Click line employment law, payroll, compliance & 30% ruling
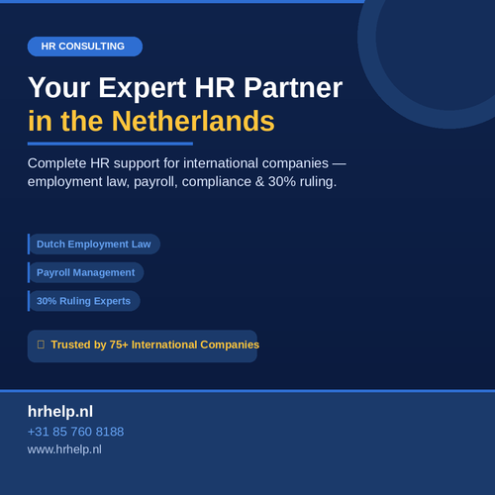The height and width of the screenshot is (495, 495). pyautogui.click(x=182, y=182)
